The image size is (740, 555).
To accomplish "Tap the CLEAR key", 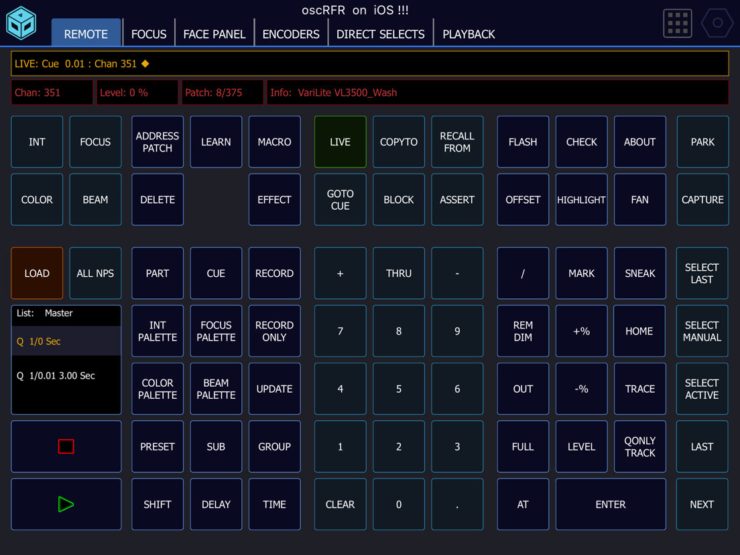I will coord(341,504).
